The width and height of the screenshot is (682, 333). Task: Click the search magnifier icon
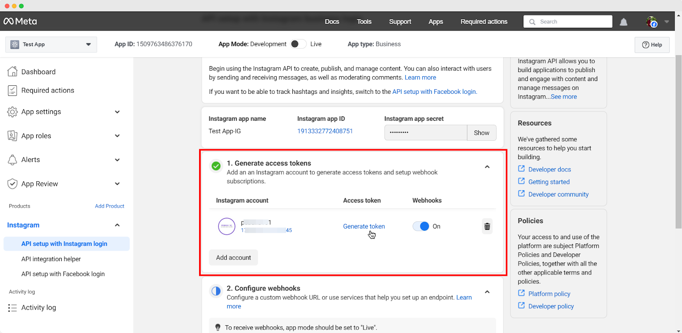532,22
